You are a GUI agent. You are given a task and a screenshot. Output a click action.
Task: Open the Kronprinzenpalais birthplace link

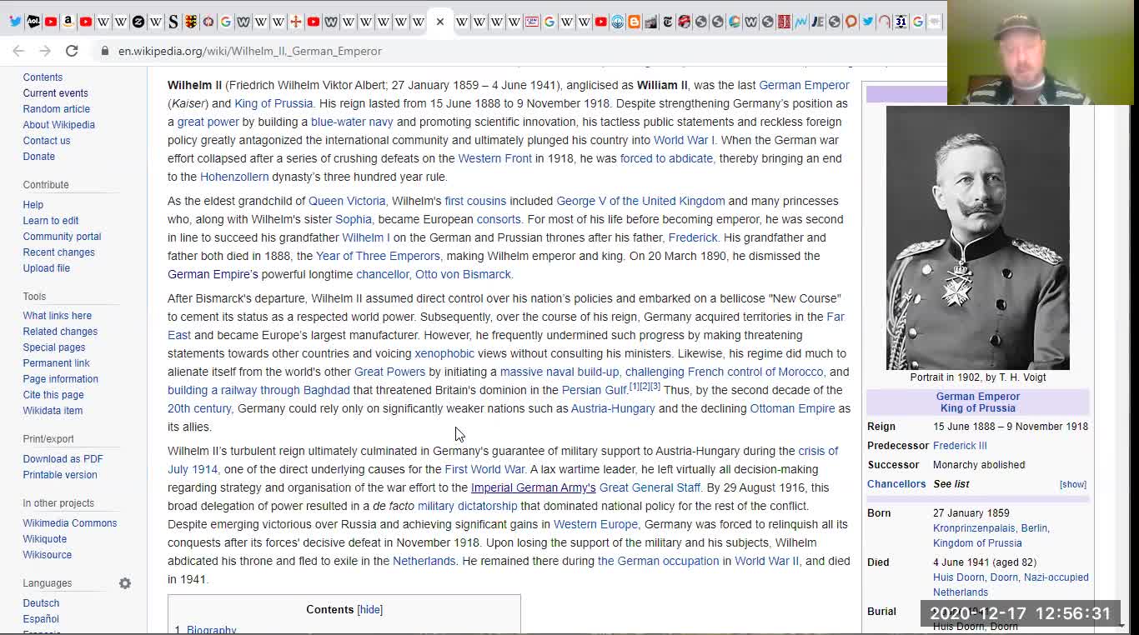[973, 528]
